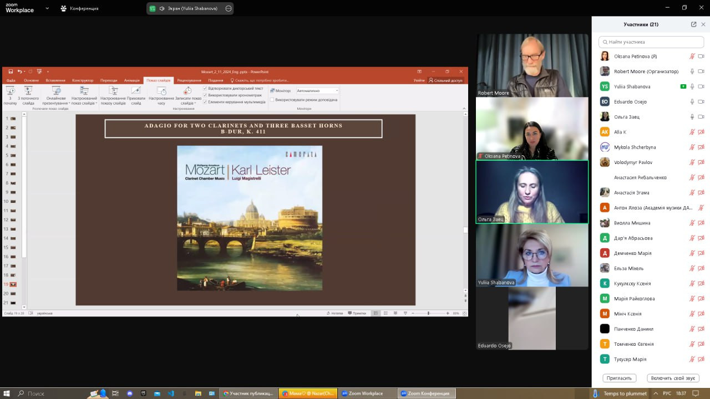Click the 'Найти участника' search field
Viewport: 710px width, 399px height.
[651, 42]
